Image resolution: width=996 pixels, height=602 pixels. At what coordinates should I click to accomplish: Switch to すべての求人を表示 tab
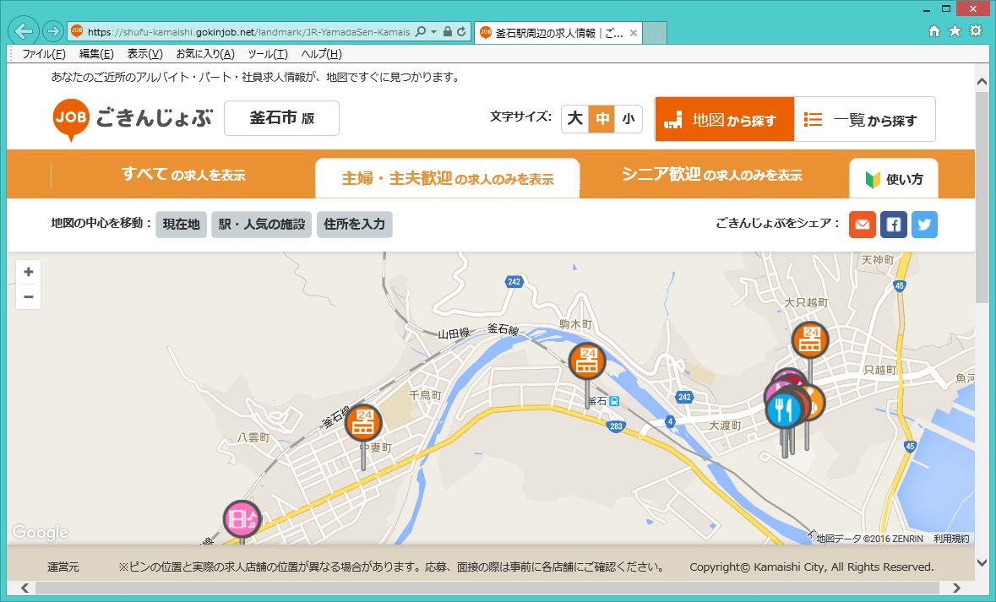(183, 176)
